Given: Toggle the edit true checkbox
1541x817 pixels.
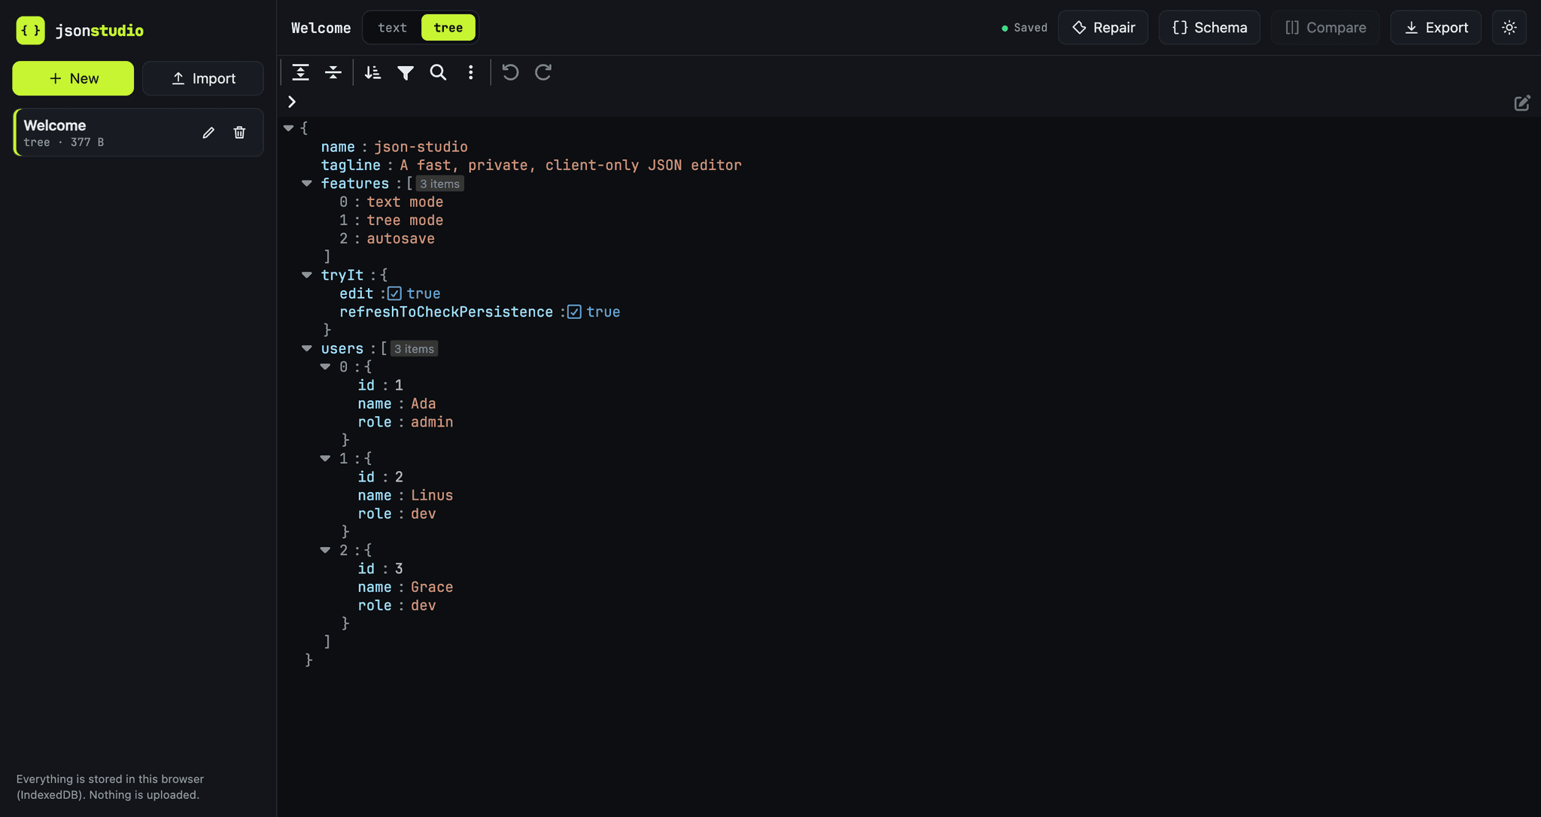Looking at the screenshot, I should click(394, 293).
